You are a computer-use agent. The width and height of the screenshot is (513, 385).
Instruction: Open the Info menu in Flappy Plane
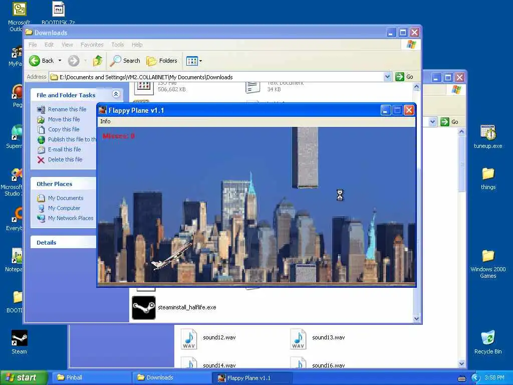[105, 121]
